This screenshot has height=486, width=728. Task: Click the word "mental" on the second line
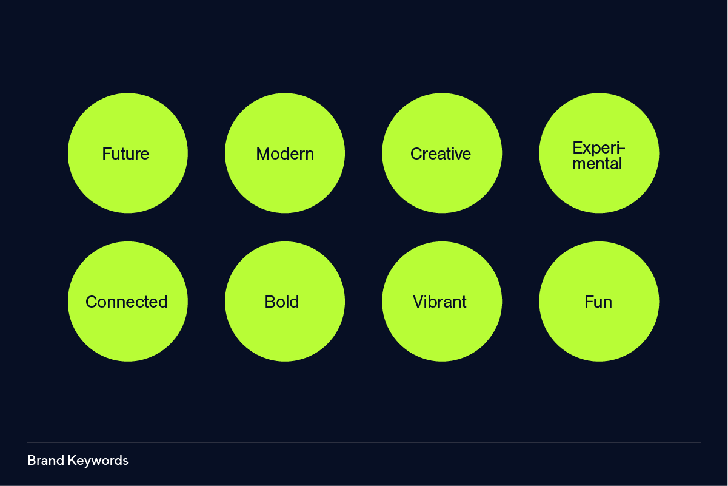tap(597, 164)
